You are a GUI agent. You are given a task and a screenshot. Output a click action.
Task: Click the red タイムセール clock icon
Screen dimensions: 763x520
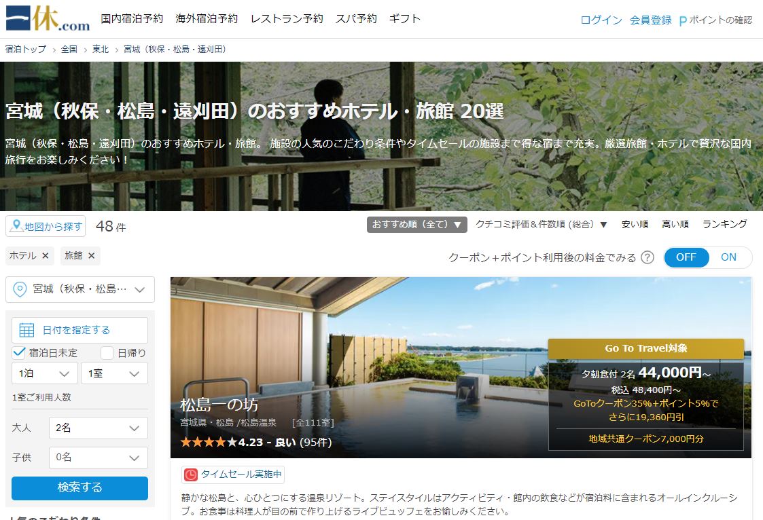click(x=191, y=475)
